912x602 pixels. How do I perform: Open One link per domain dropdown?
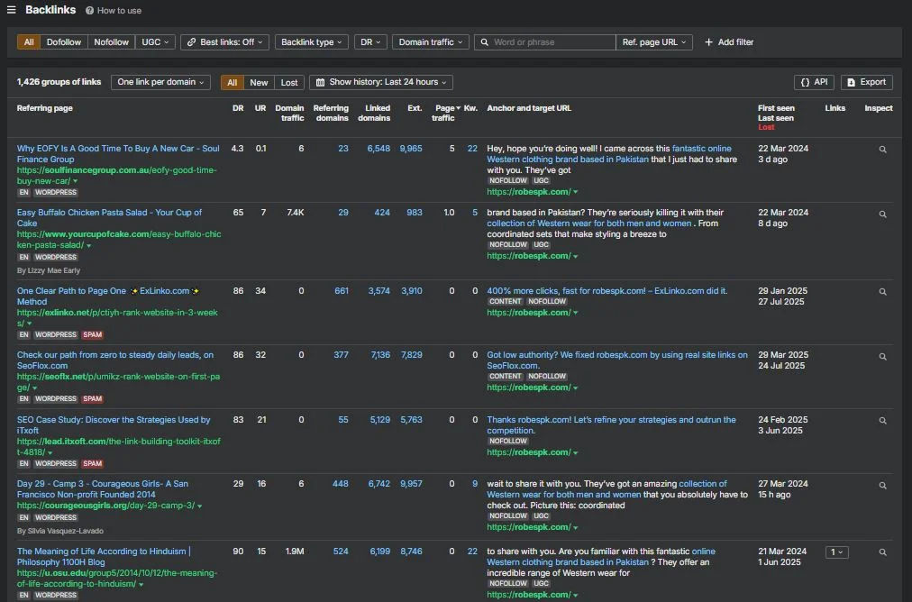point(160,82)
